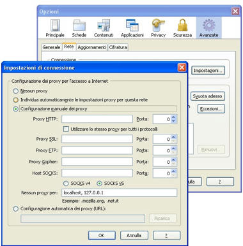Increase the Proxy Gopher port value

pos(174,160)
